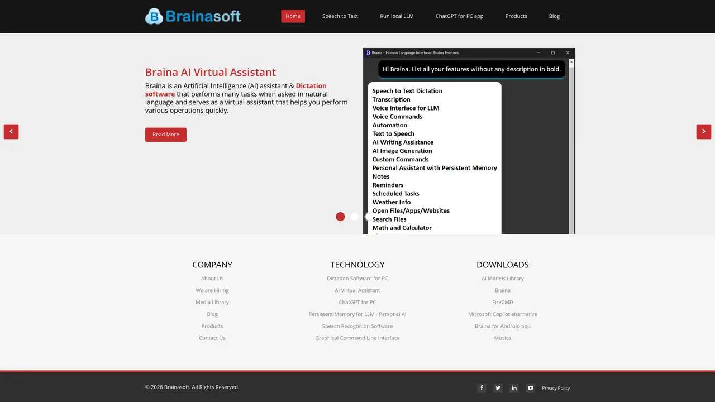Open Graphical Command Line Interface link

[x=357, y=338]
